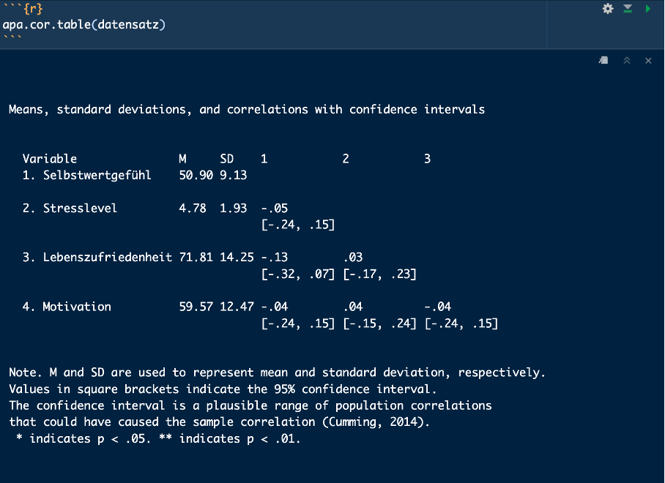The width and height of the screenshot is (665, 483).
Task: Run the current chunk with green arrow
Action: click(649, 9)
